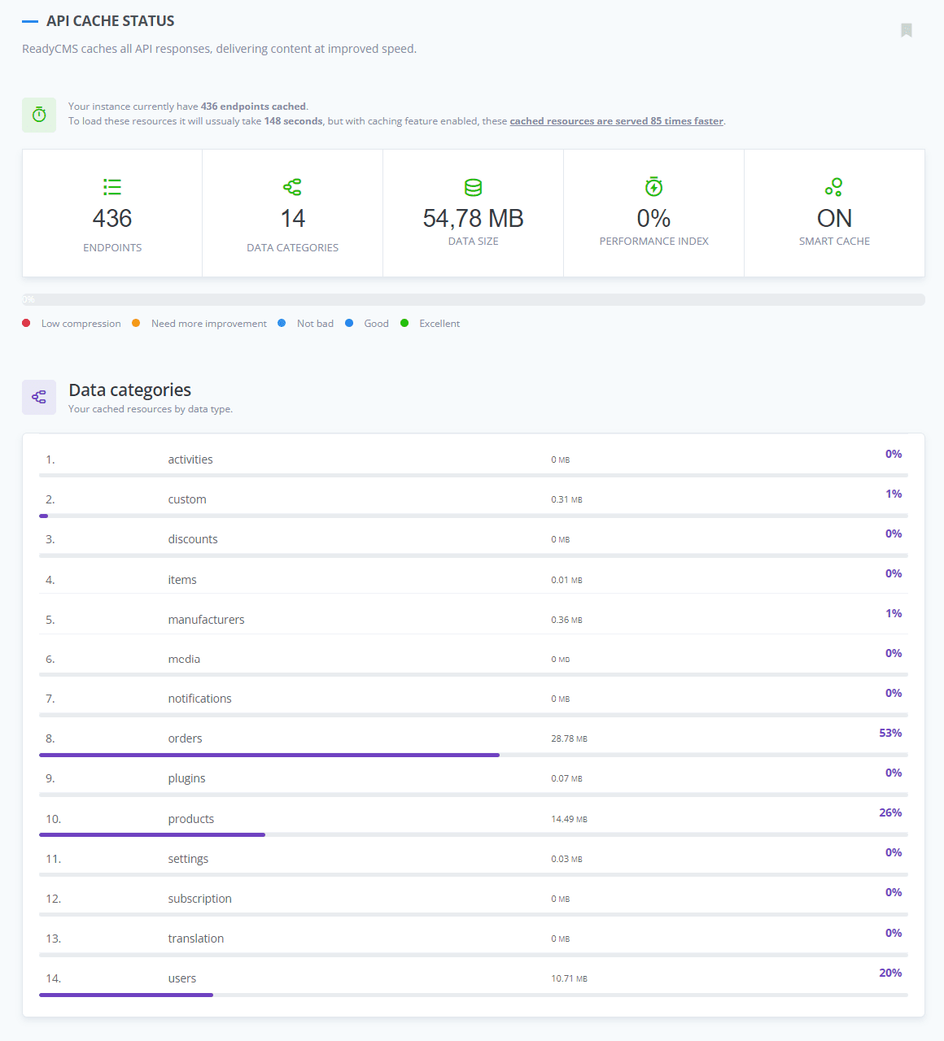Click the 26% products percentage
Viewport: 944px width, 1041px height.
(x=890, y=812)
